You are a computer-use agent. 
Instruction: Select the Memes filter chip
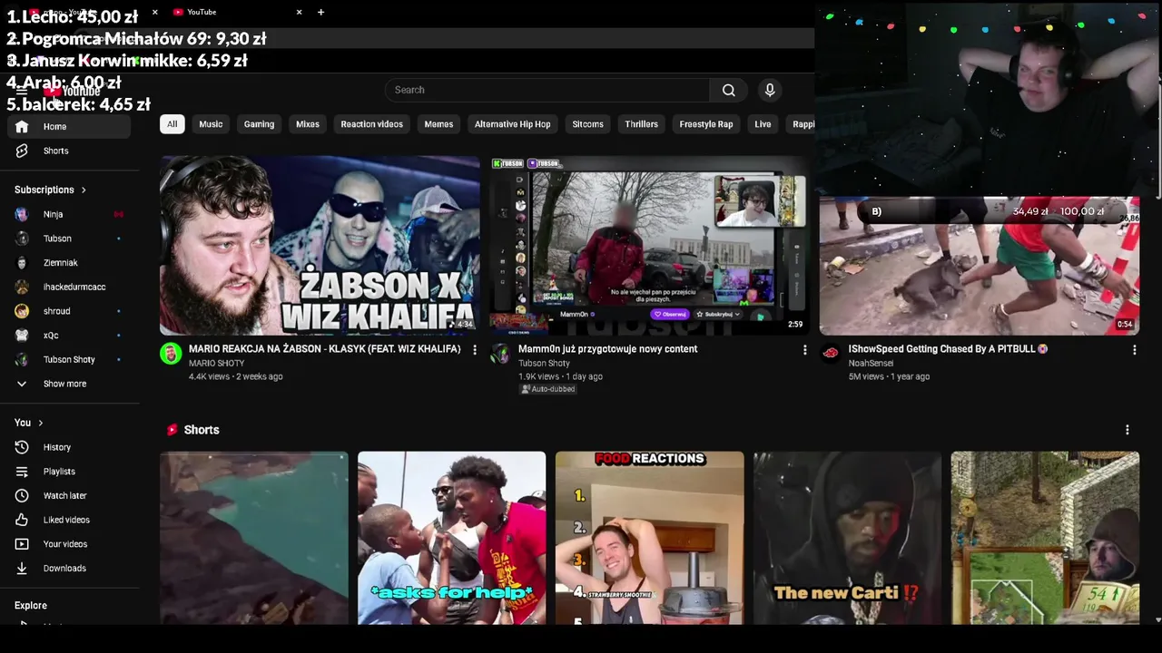(x=438, y=124)
